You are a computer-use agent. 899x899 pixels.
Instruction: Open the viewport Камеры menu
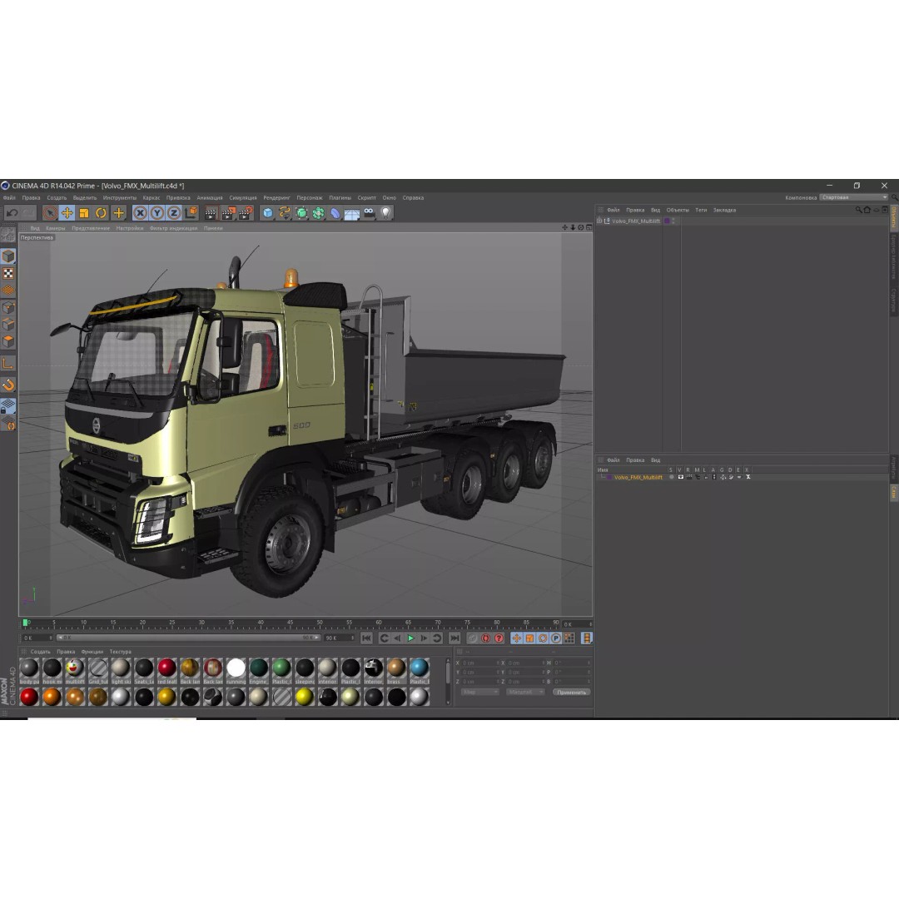pyautogui.click(x=56, y=228)
